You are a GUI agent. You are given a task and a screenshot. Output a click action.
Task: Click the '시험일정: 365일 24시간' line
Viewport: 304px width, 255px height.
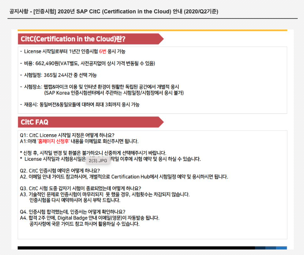point(58,75)
